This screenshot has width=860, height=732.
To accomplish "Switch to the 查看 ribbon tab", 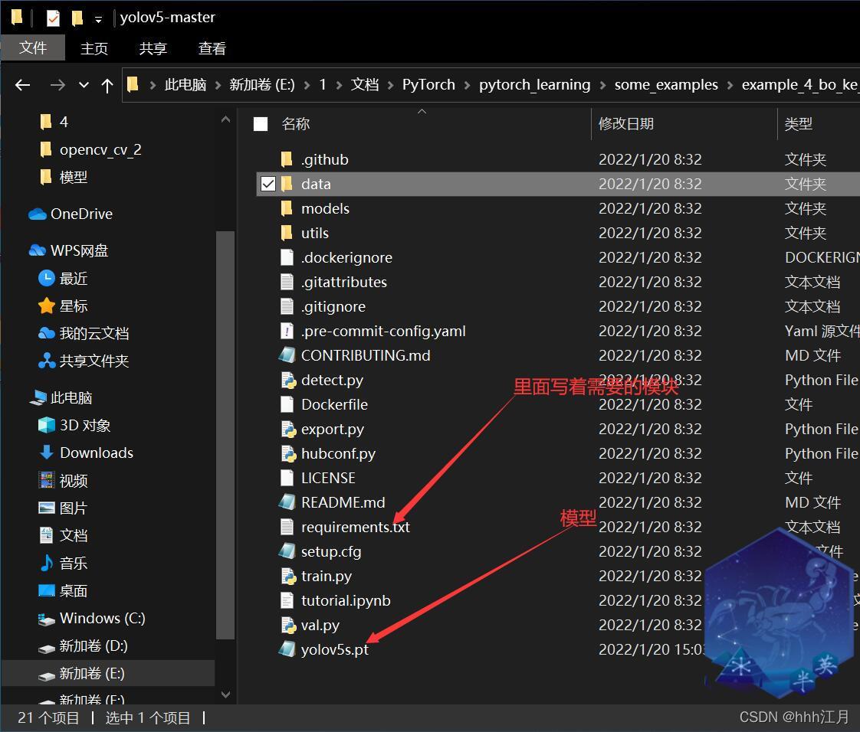I will coord(212,48).
